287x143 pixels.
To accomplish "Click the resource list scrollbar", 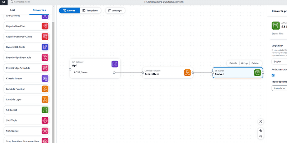I will [x=53, y=82].
